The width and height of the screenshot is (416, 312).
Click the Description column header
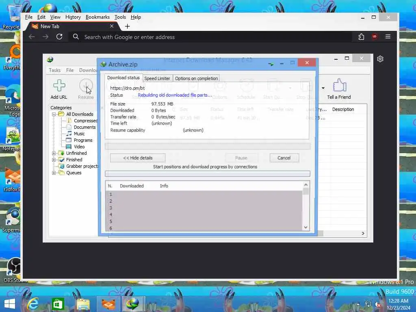tap(343, 109)
